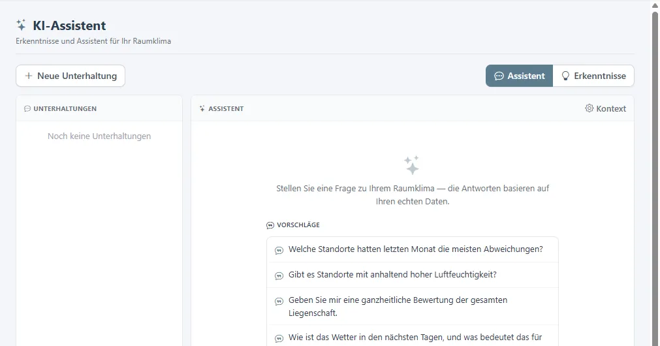Click the sparkle icon beside KI-Assistent title
The width and height of the screenshot is (660, 346).
click(21, 25)
